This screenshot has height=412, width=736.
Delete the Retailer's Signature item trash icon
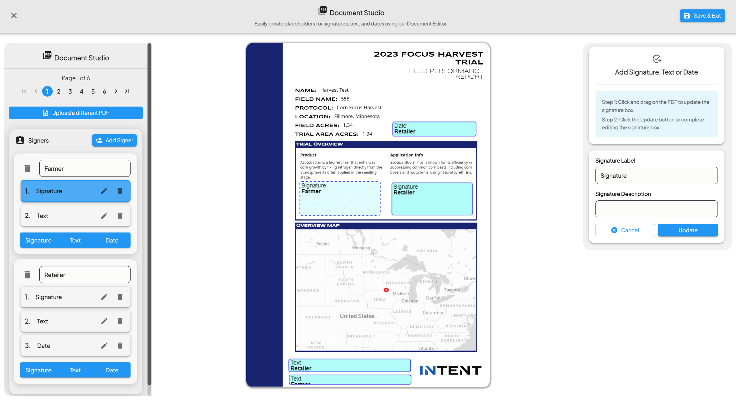[x=120, y=297]
